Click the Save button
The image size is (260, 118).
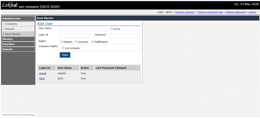[65, 55]
